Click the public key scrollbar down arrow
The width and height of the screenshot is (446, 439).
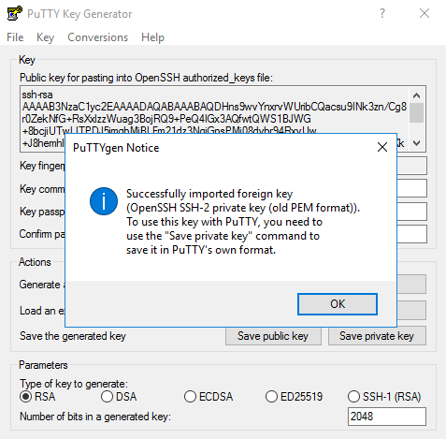(416, 143)
